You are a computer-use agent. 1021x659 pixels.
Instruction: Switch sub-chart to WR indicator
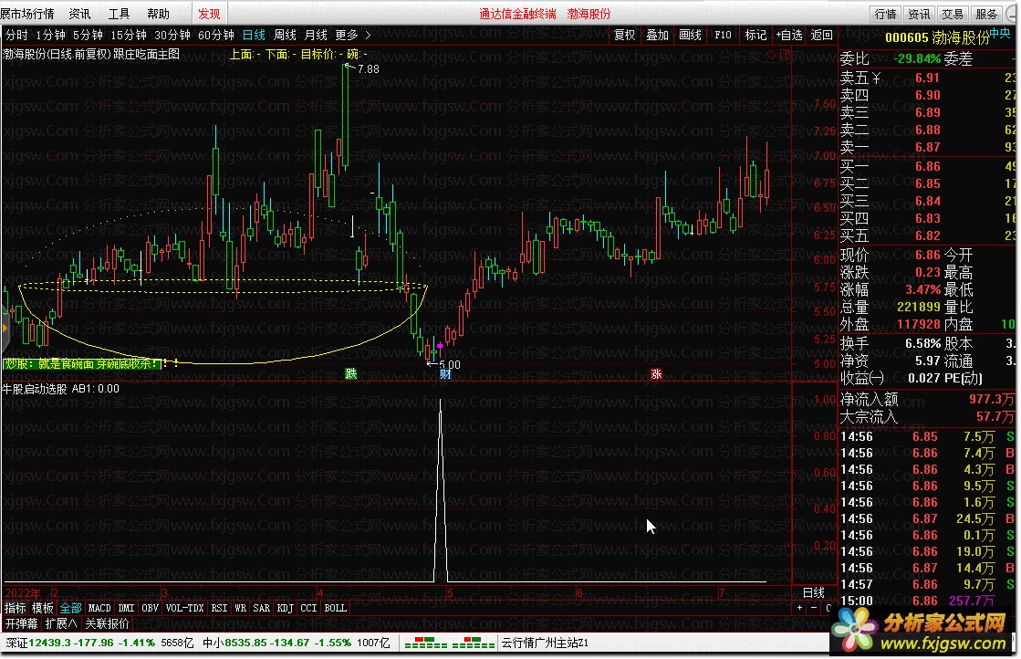[240, 608]
